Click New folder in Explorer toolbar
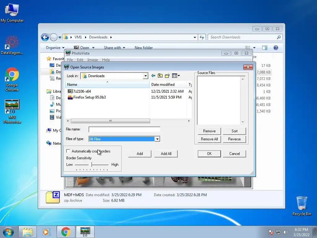This screenshot has height=238, width=317. tap(144, 48)
